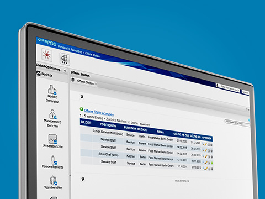The width and height of the screenshot is (265, 199).
Task: Edit the Sous Chef row with pencil
Action: click(206, 163)
